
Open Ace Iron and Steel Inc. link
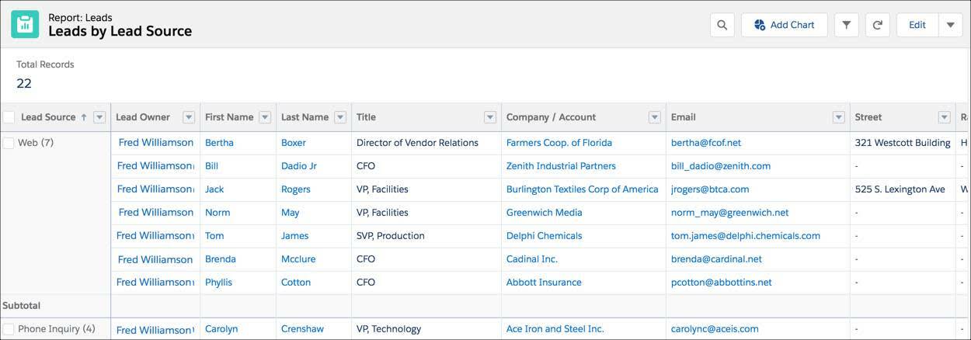tap(555, 329)
